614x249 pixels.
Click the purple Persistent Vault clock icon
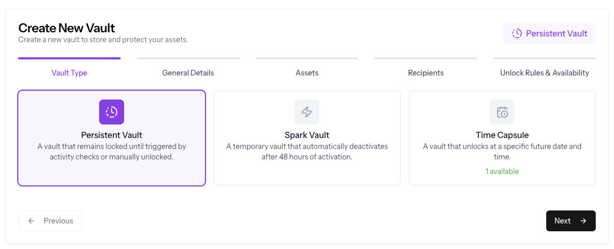[112, 112]
